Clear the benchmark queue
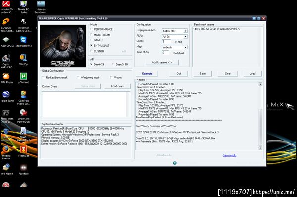 pyautogui.click(x=228, y=73)
